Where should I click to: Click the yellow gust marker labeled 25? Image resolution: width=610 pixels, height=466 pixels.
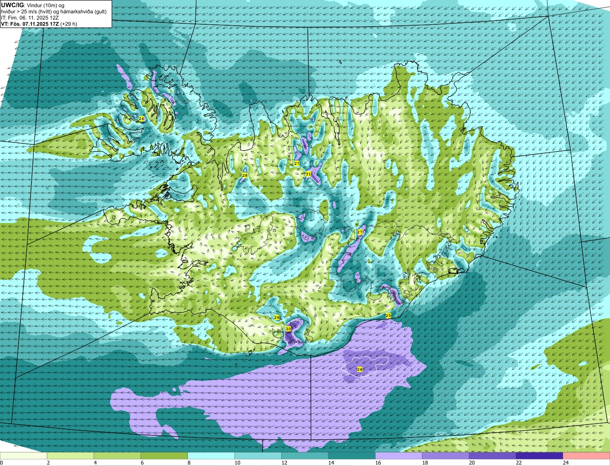388,315
